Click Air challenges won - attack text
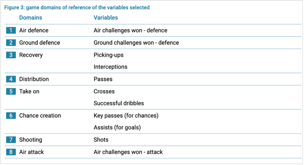304x165 pixels. 128,152
